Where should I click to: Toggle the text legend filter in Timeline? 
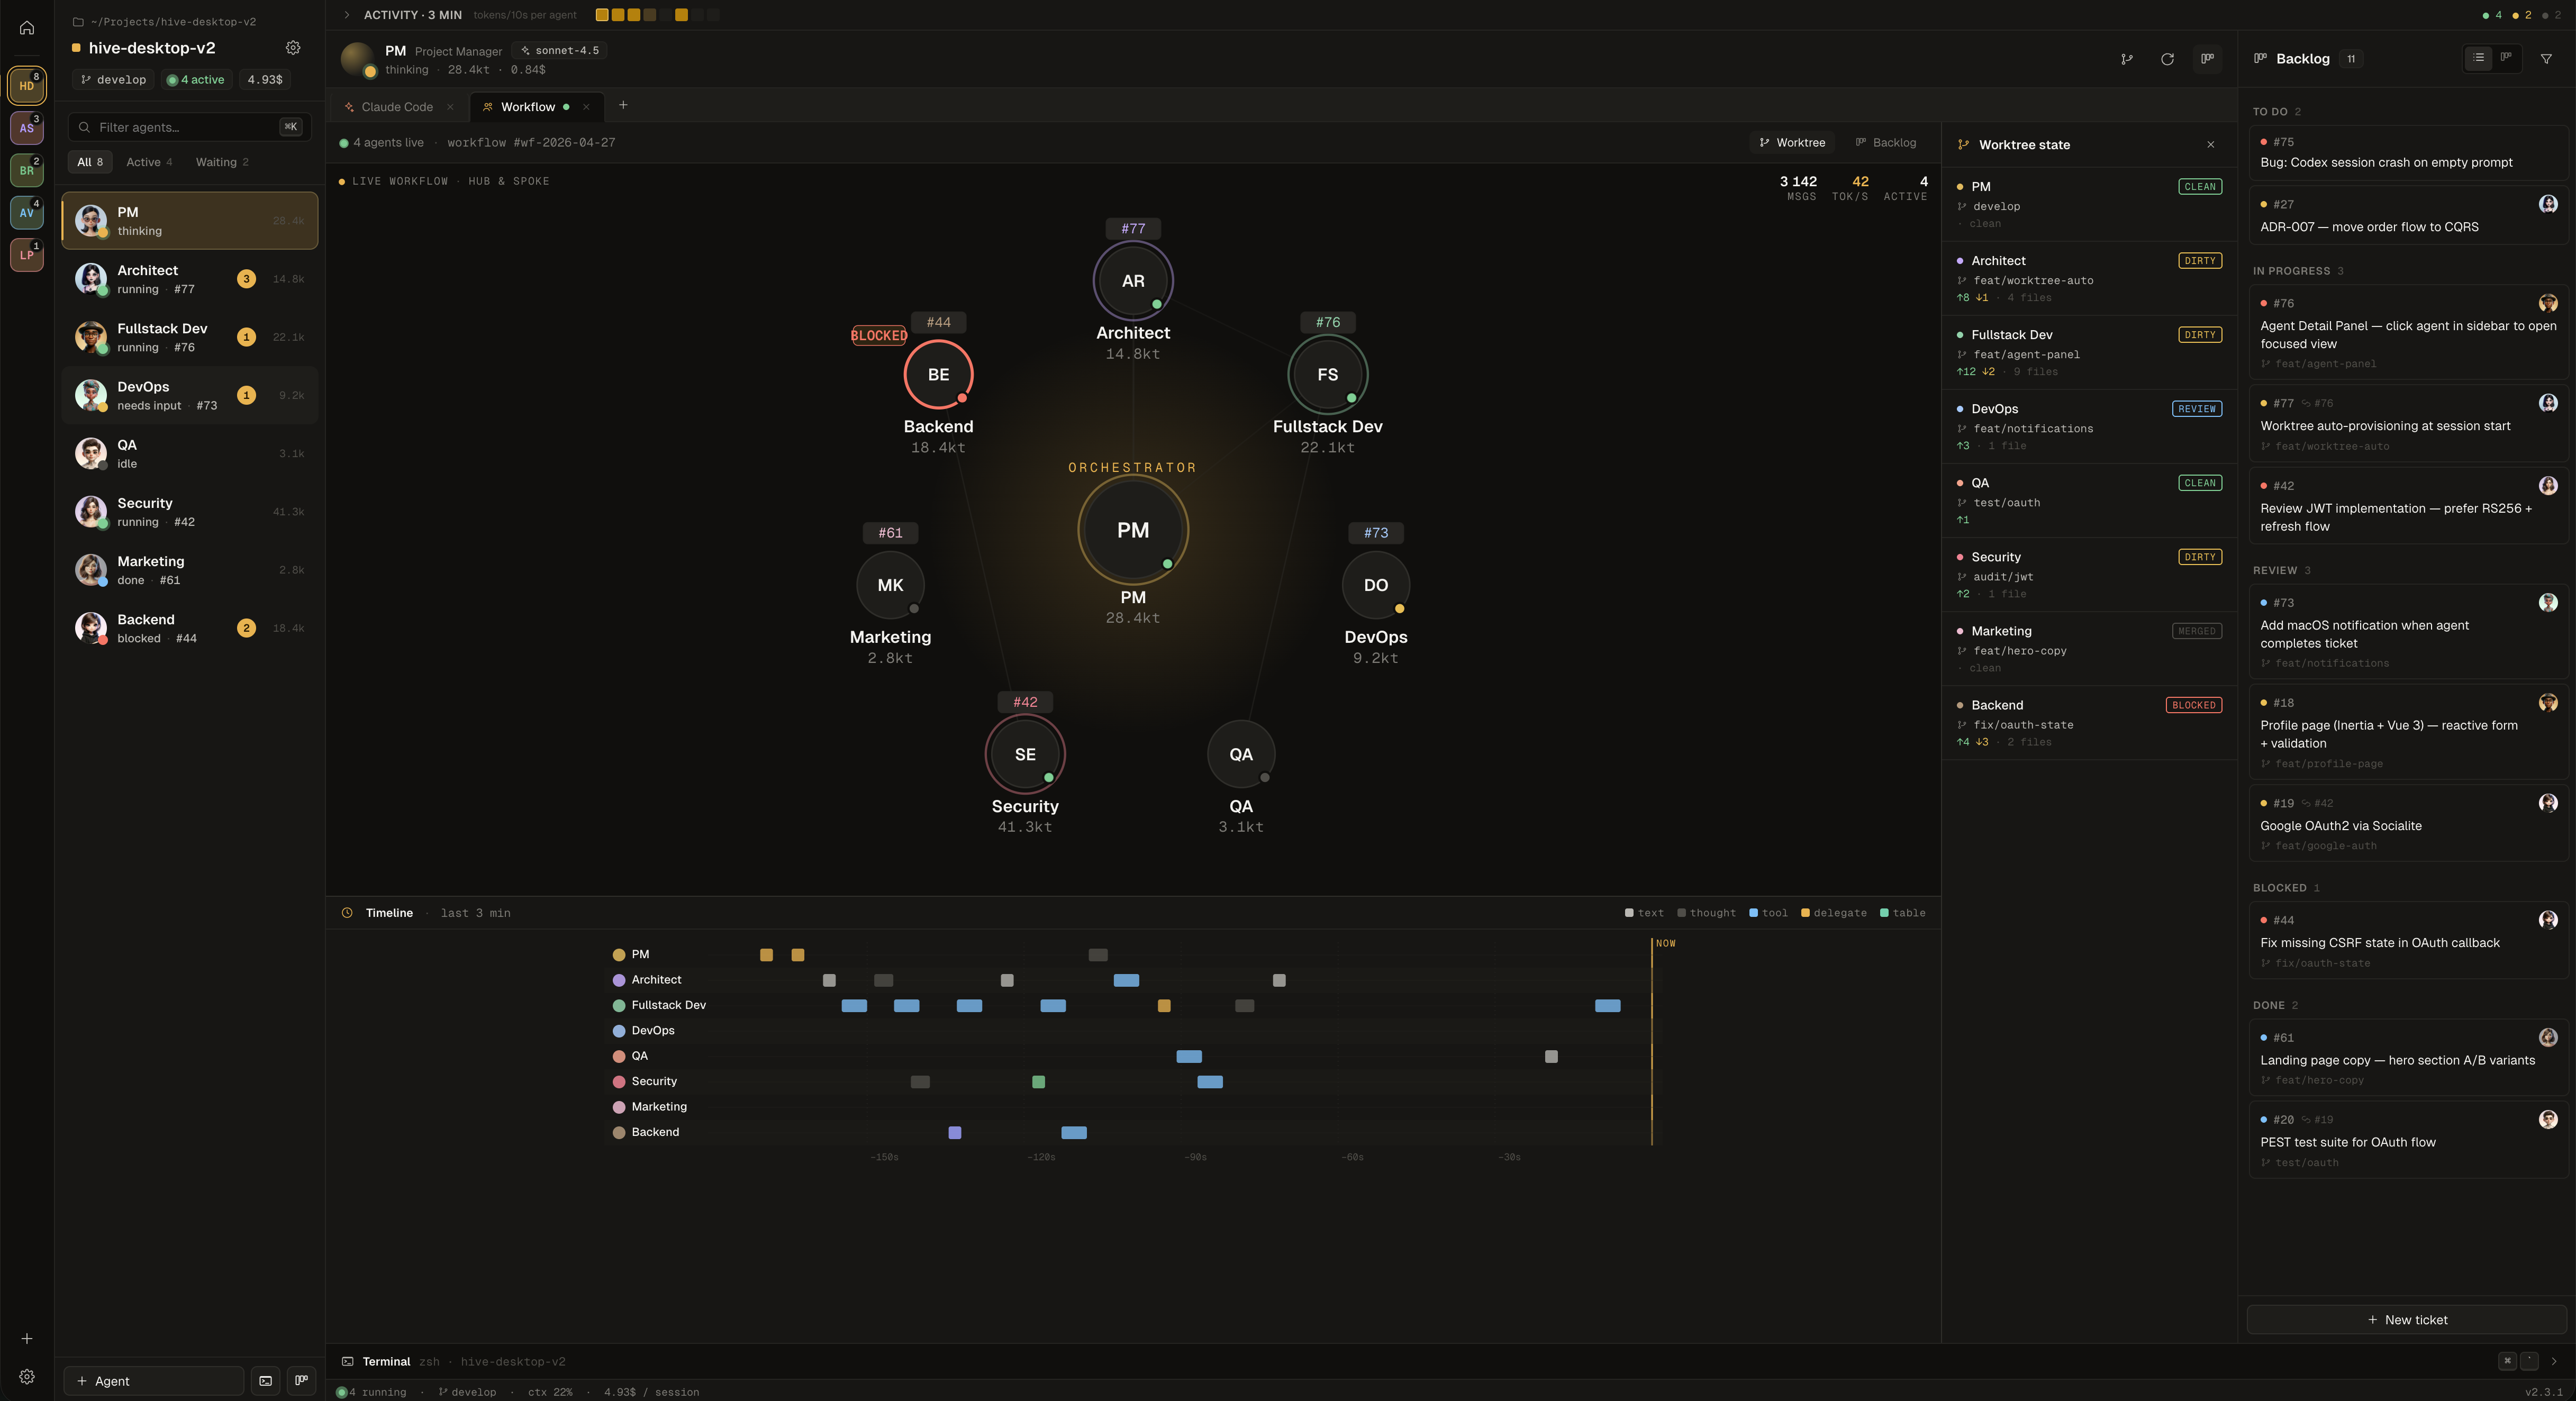tap(1644, 913)
